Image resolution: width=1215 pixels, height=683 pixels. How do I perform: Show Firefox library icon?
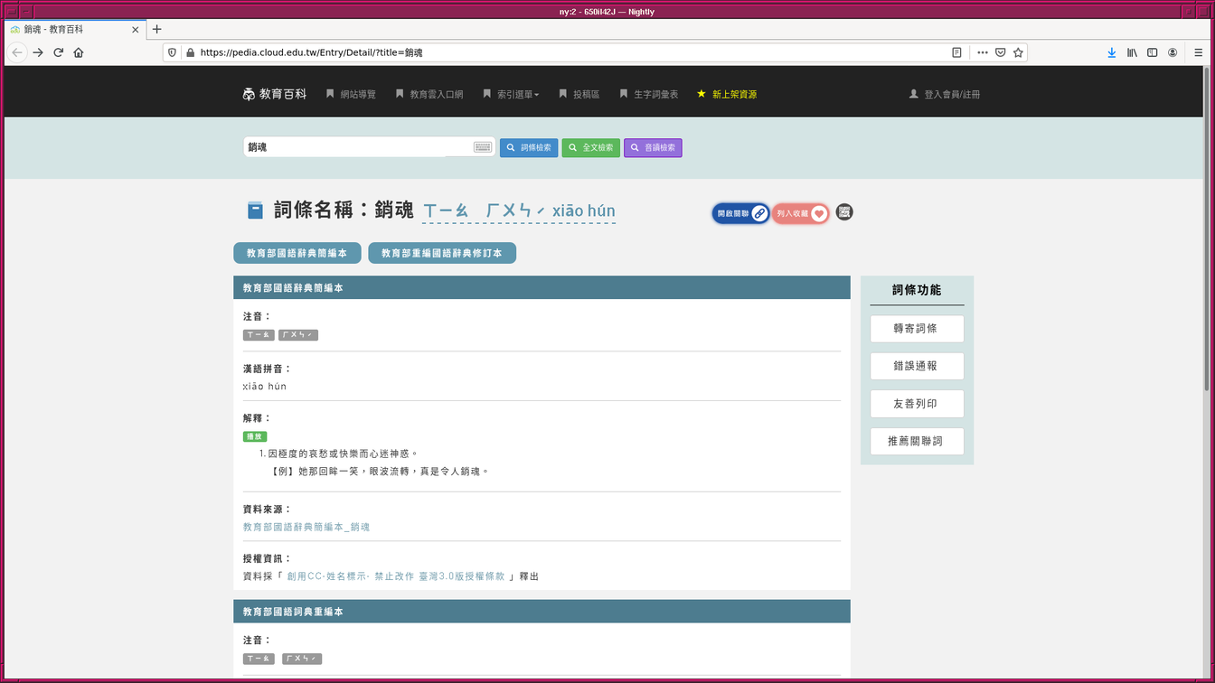pyautogui.click(x=1132, y=52)
